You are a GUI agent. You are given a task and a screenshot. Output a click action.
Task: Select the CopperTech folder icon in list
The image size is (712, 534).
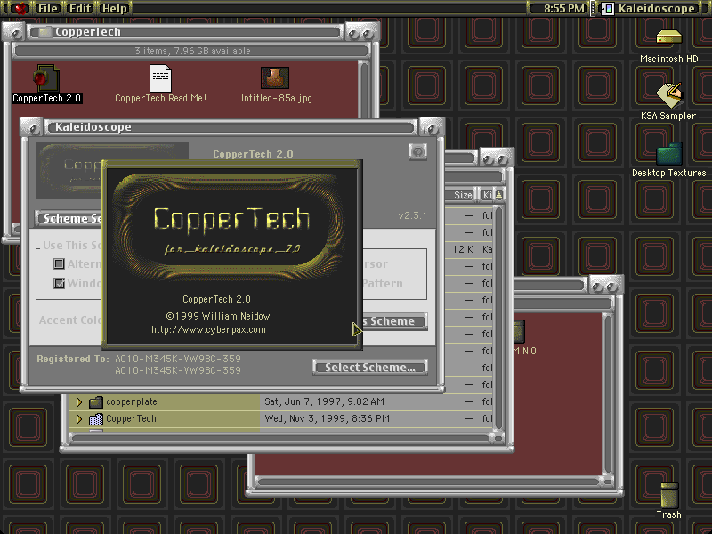96,418
